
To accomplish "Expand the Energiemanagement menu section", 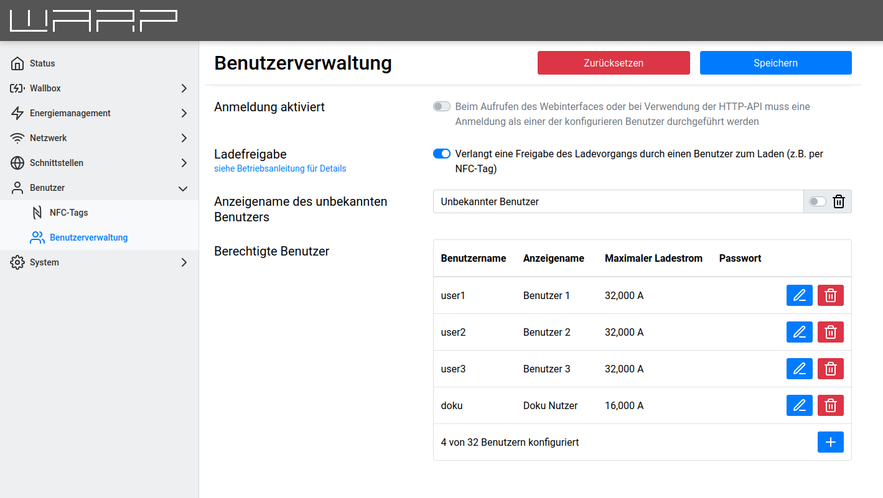I will pos(100,113).
